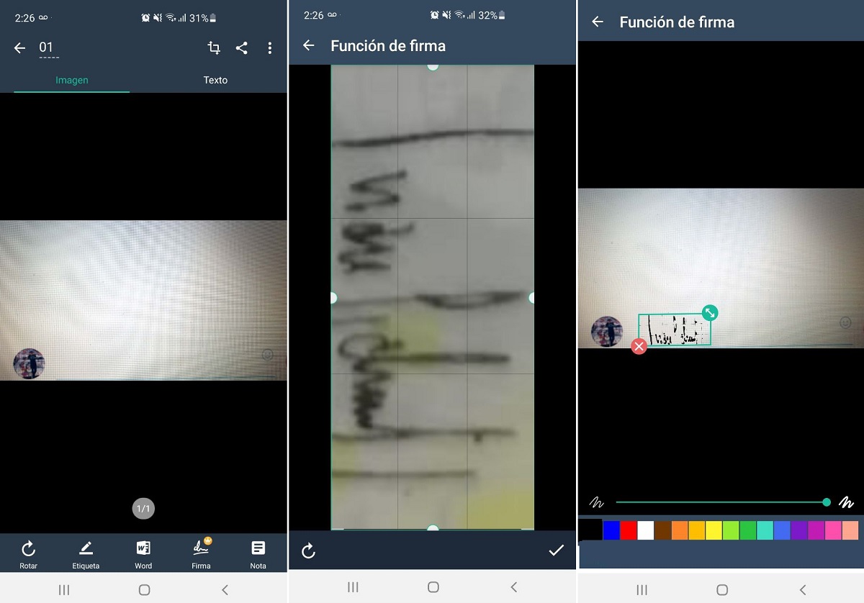Delete the signature with red X

639,347
